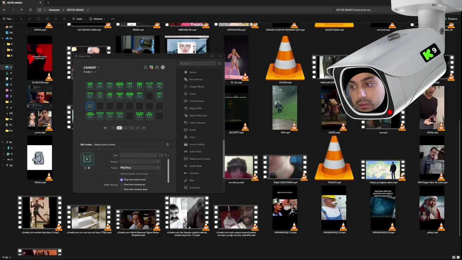This screenshot has height=260, width=462.
Task: Expand the key icon preview chevron
Action: click(x=91, y=155)
